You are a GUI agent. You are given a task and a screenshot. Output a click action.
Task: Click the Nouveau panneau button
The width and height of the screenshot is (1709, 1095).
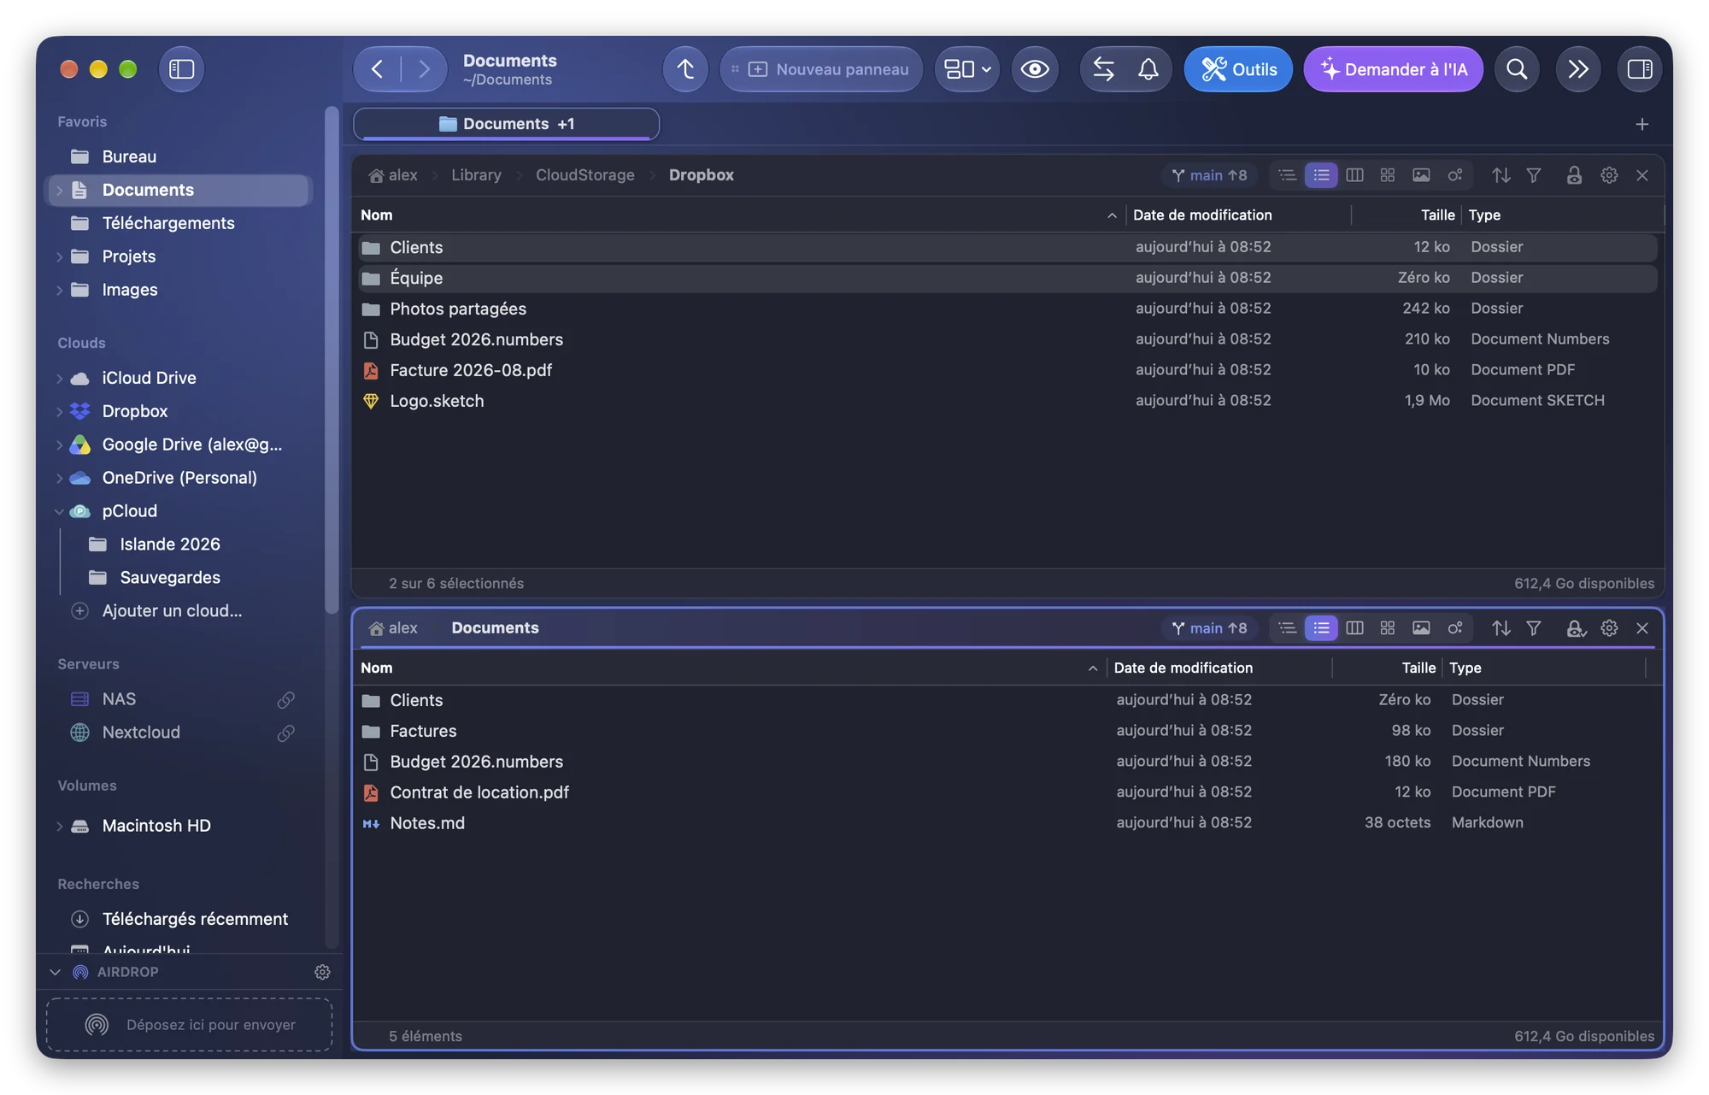[821, 69]
